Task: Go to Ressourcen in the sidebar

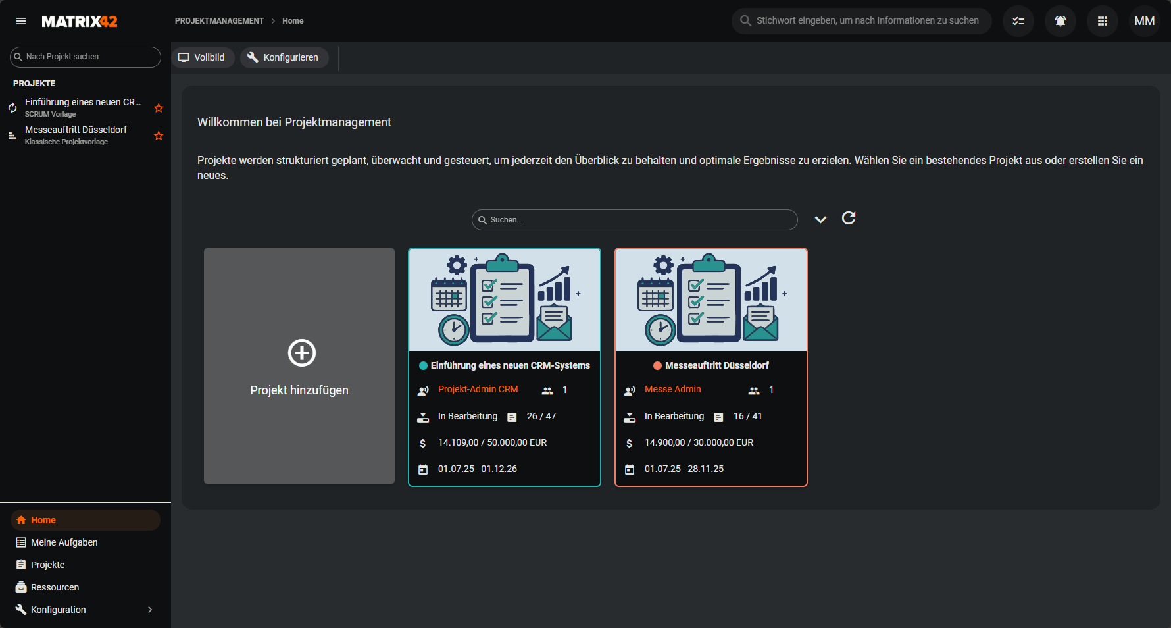Action: [55, 587]
